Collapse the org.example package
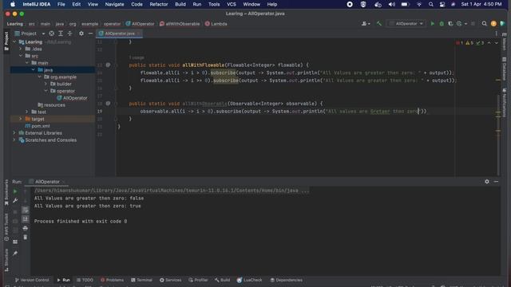511x287 pixels. pos(39,77)
